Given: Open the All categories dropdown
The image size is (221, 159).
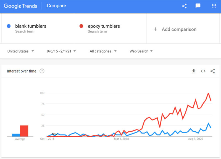Looking at the screenshot, I should pyautogui.click(x=103, y=51).
